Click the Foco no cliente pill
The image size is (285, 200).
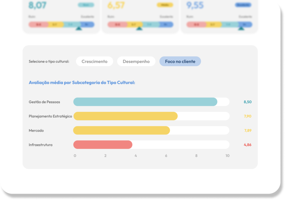[x=180, y=61]
